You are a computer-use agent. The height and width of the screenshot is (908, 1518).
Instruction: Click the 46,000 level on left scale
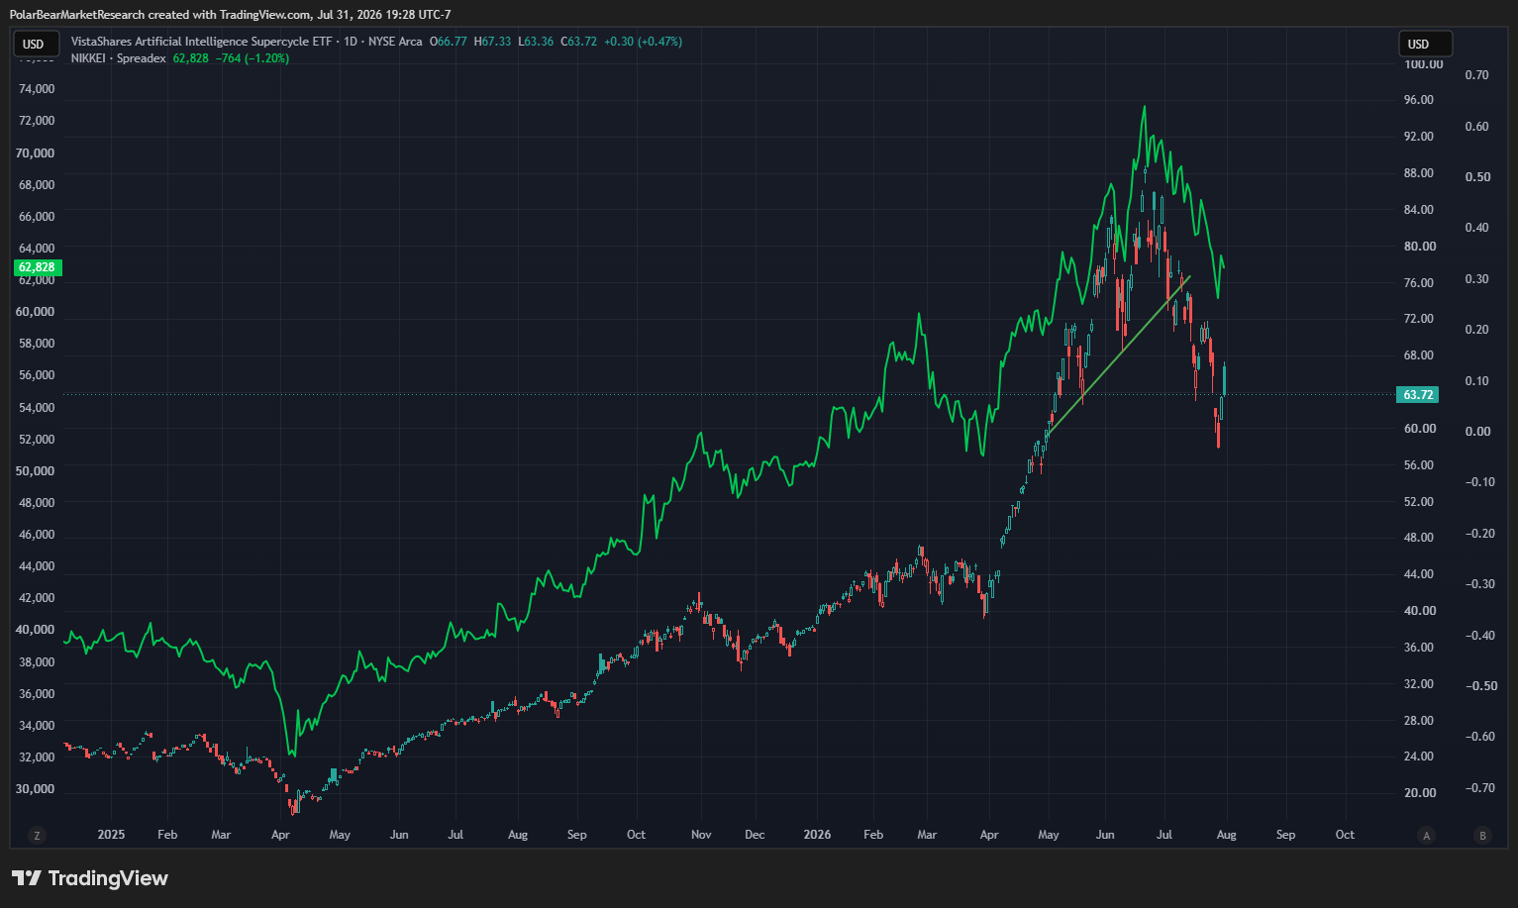coord(37,535)
